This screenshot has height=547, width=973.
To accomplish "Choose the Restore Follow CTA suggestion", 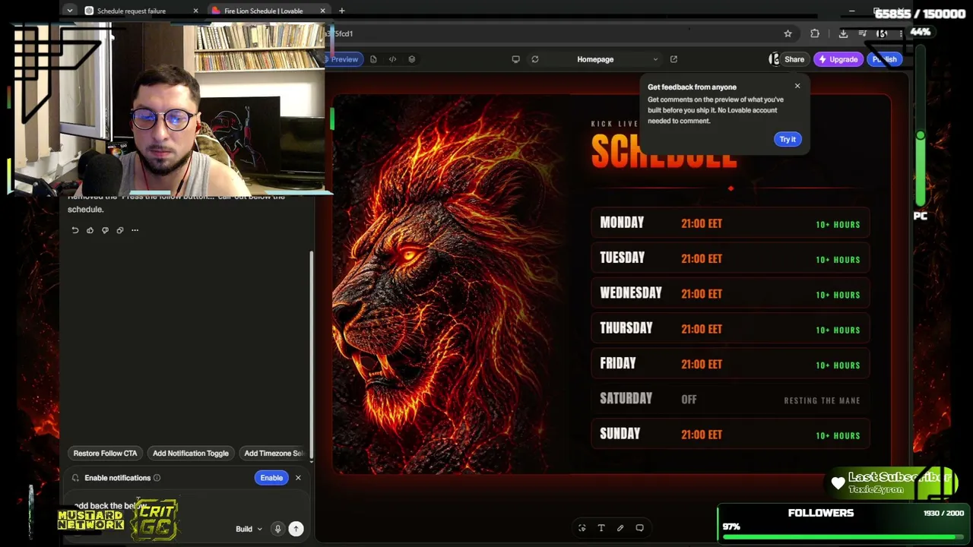I will click(x=105, y=454).
